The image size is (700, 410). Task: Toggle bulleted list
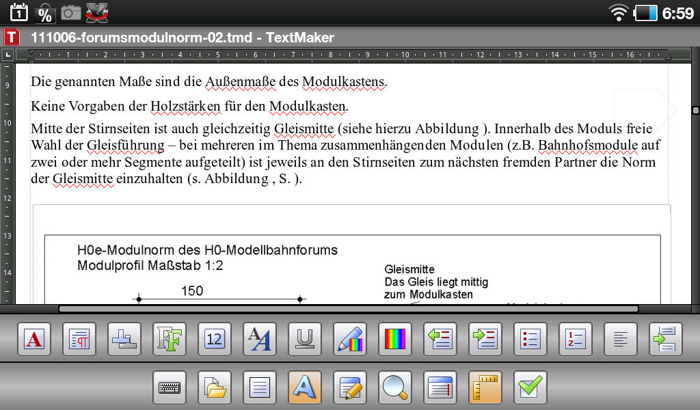(530, 339)
